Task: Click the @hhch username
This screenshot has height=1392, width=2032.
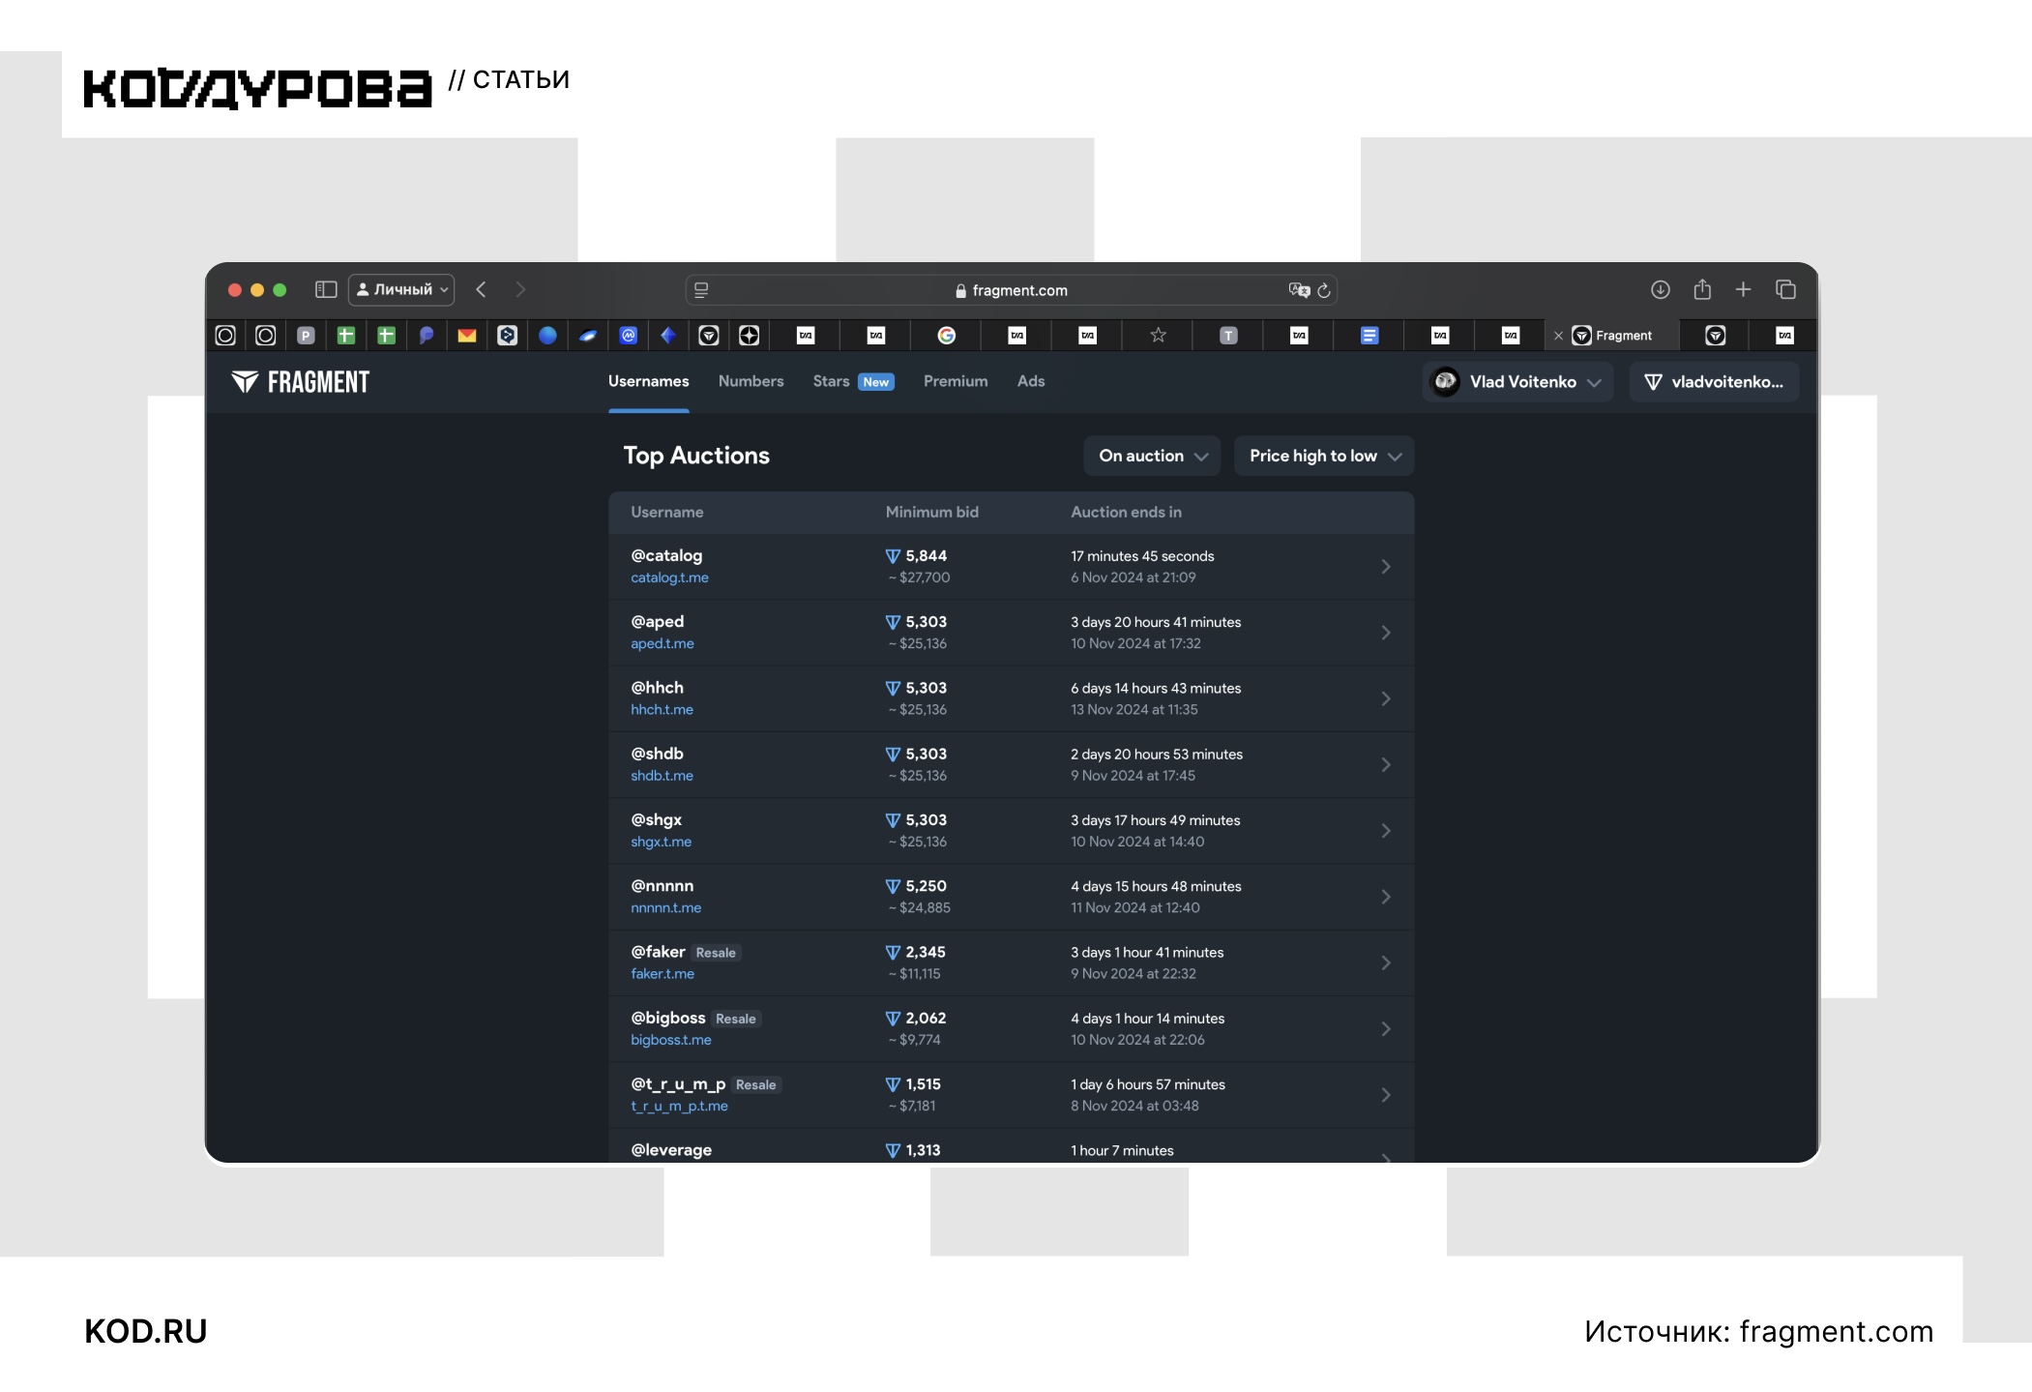Action: [x=657, y=688]
